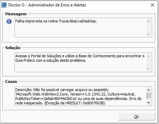Click the app logo icon in title bar
Screen dimensions: 159x124
[x=4, y=5]
